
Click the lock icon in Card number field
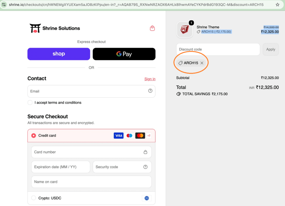[x=145, y=152]
